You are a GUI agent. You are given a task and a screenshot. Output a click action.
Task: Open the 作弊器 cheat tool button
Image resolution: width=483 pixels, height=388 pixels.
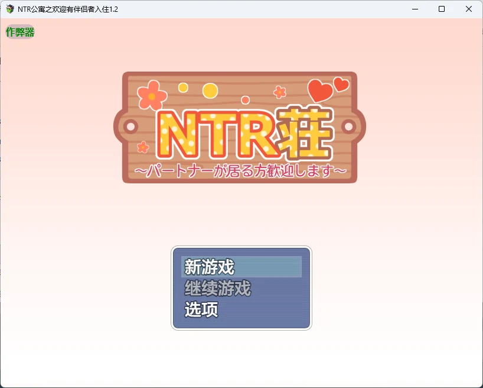[20, 32]
